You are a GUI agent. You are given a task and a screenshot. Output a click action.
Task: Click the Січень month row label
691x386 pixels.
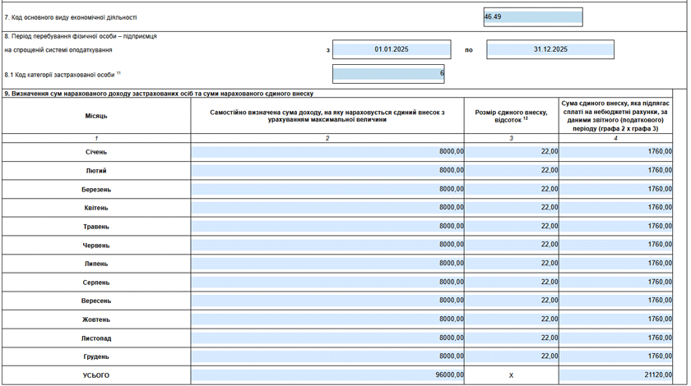[x=96, y=152]
